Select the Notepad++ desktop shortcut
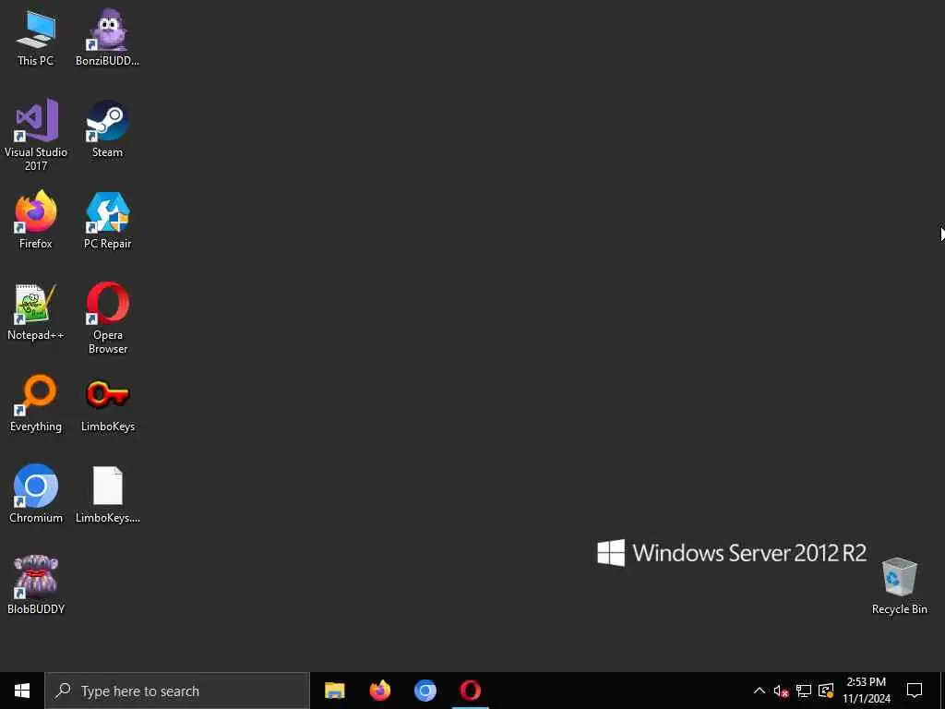This screenshot has height=709, width=945. 36,312
